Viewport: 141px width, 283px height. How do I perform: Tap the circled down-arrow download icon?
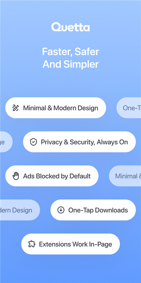click(61, 210)
